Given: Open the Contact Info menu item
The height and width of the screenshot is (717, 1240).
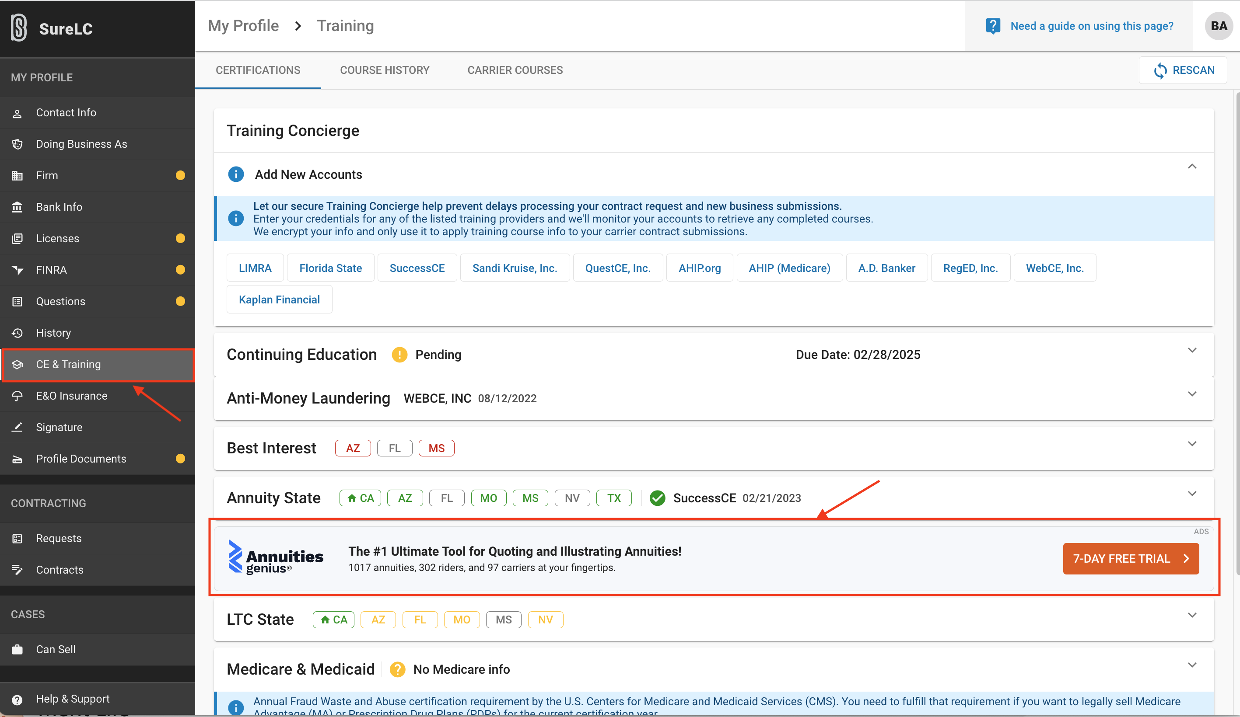Looking at the screenshot, I should (x=98, y=113).
